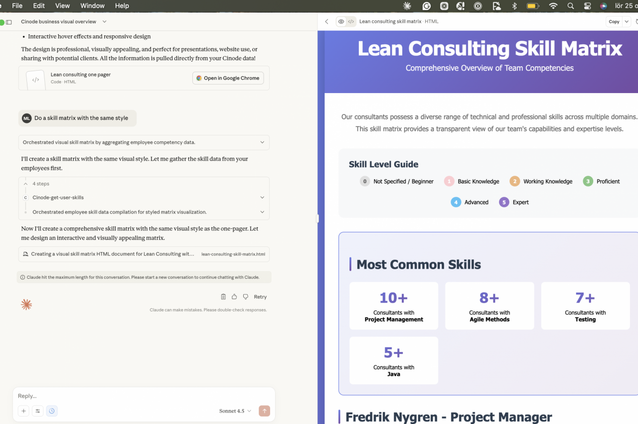This screenshot has height=424, width=638.
Task: Click the thumbs down feedback icon
Action: click(x=245, y=297)
